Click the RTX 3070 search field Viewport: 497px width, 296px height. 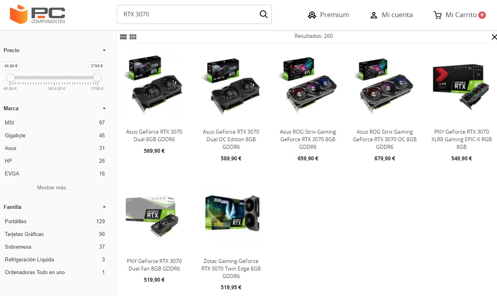click(187, 14)
